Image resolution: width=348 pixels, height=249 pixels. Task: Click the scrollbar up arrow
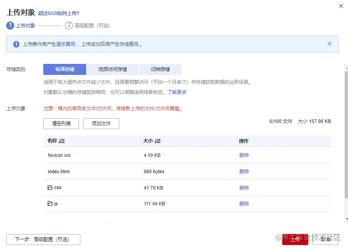pos(347,68)
